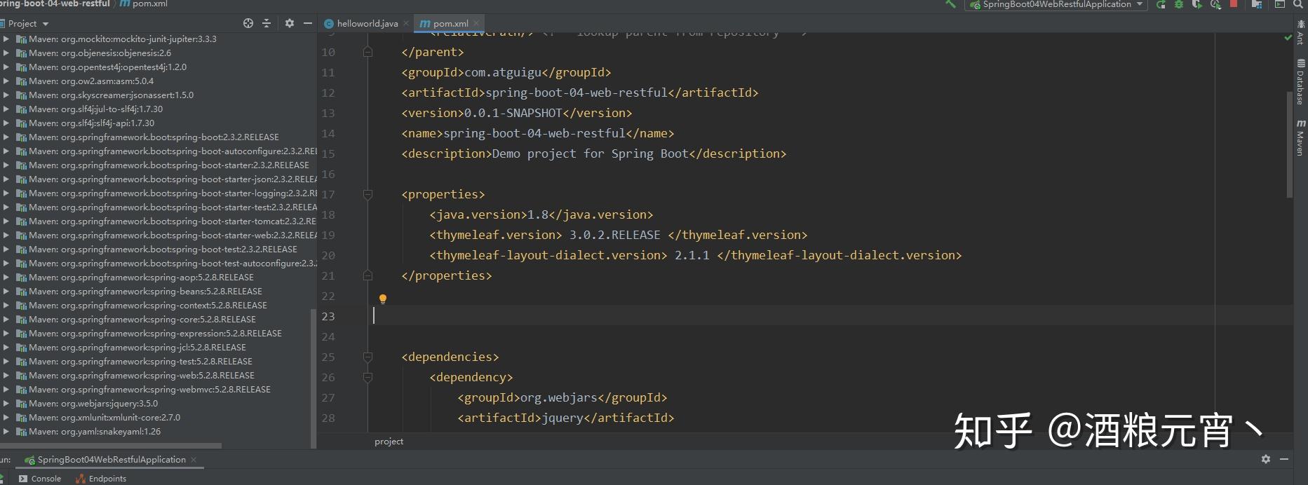Screen dimensions: 1308x485
Task: Fold the properties block in editor gutter
Action: coord(368,194)
